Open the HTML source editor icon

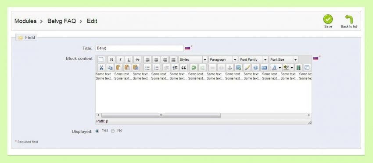[264, 68]
